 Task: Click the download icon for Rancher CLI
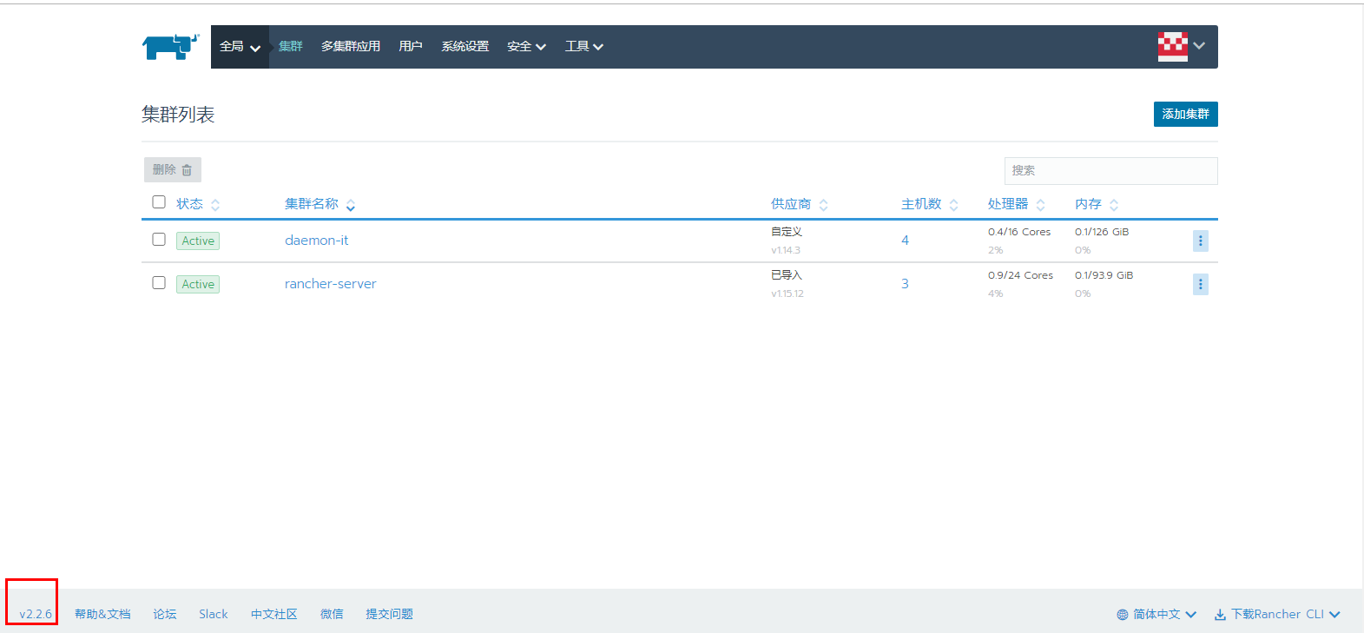click(1220, 615)
